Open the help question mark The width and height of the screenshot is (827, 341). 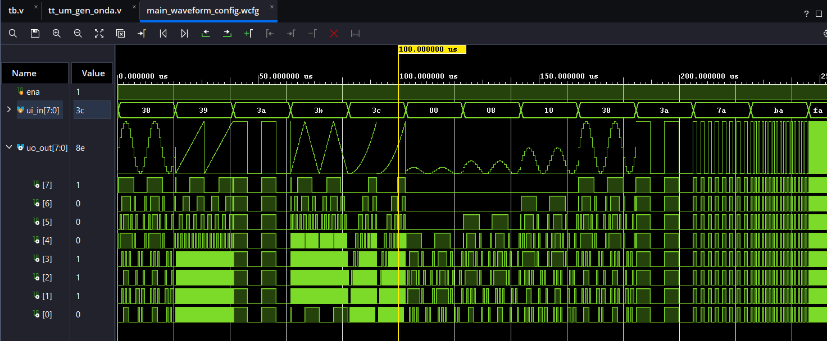point(806,13)
